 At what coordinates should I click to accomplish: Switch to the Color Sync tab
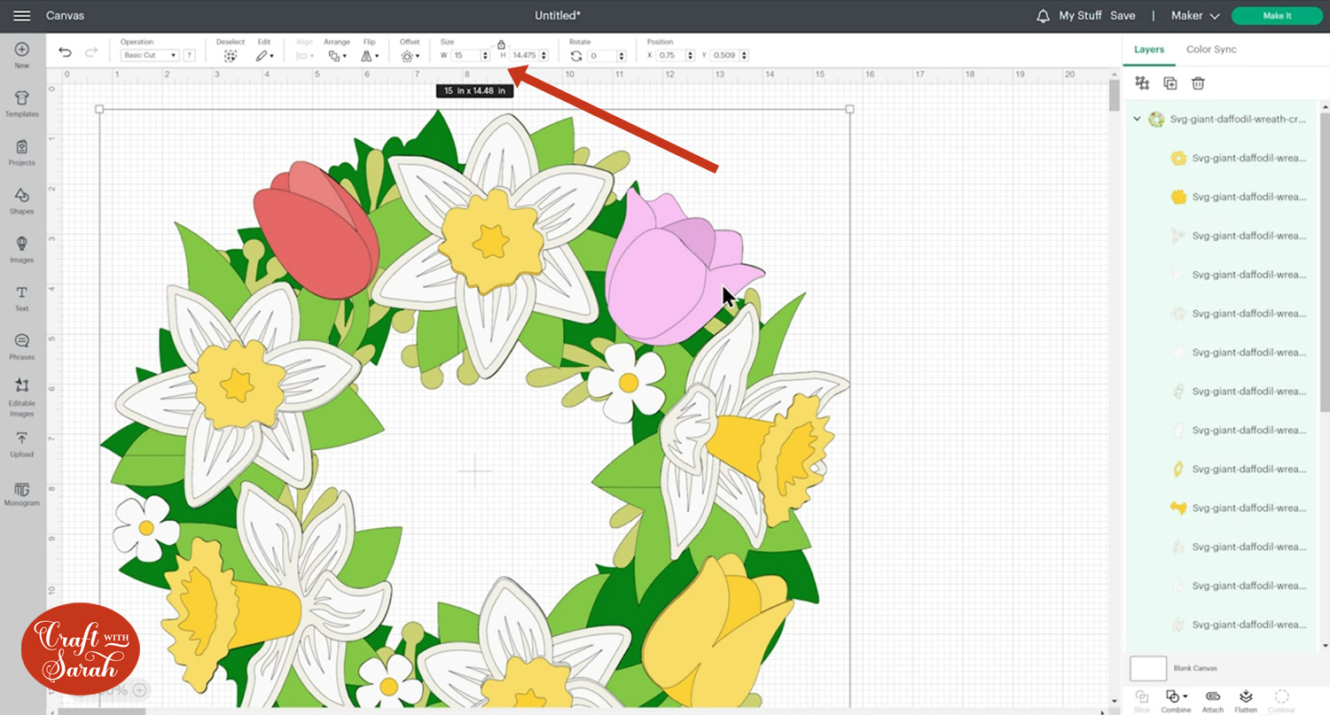1211,50
